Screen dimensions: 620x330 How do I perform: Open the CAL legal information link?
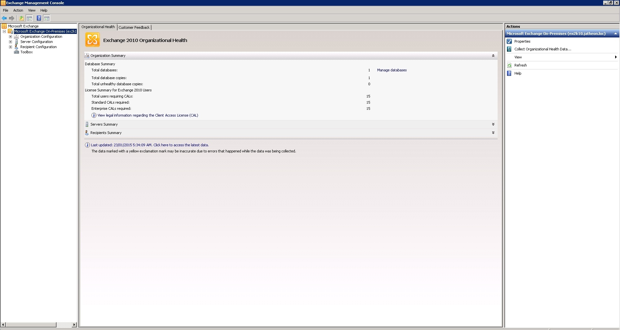(x=148, y=115)
